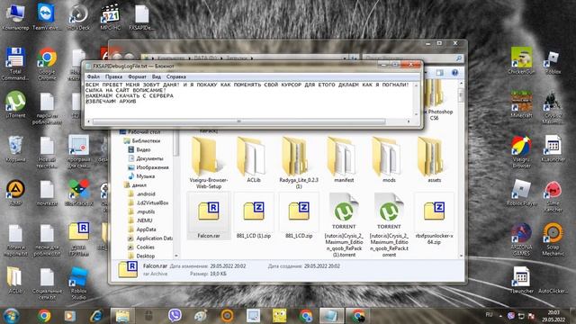This screenshot has height=324, width=576.
Task: Select the ACLib folder in Explorer
Action: 254,159
